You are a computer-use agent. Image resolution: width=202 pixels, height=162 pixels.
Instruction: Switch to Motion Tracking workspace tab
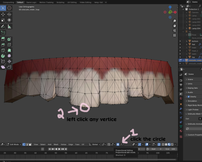(46, 2)
